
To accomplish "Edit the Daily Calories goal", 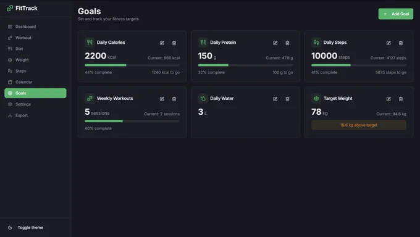I will [162, 43].
